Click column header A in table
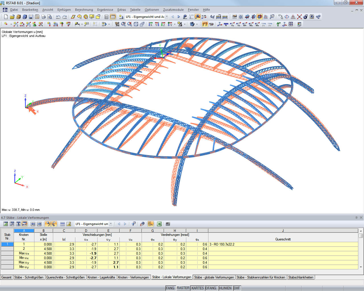Viewport: 364px width, 291px height. [x=24, y=231]
